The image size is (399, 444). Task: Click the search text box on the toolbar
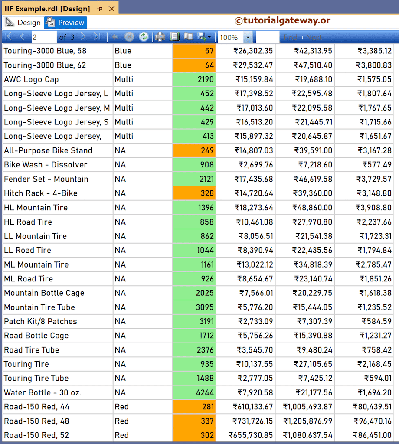(267, 36)
